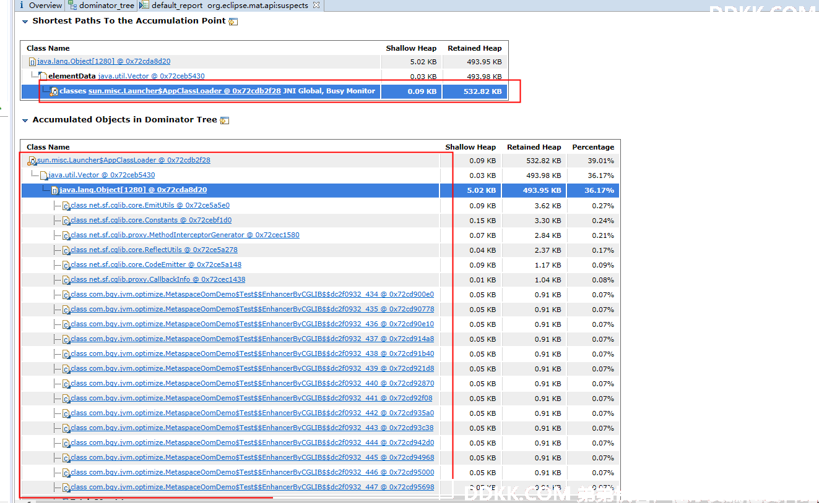This screenshot has height=503, width=819.
Task: Click class icon for net.sf.cglib.core.EmitUtils
Action: 66,206
